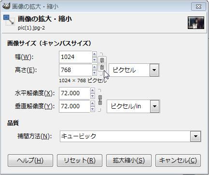Click the キャンセル(C) button
The width and height of the screenshot is (209, 175).
178,160
